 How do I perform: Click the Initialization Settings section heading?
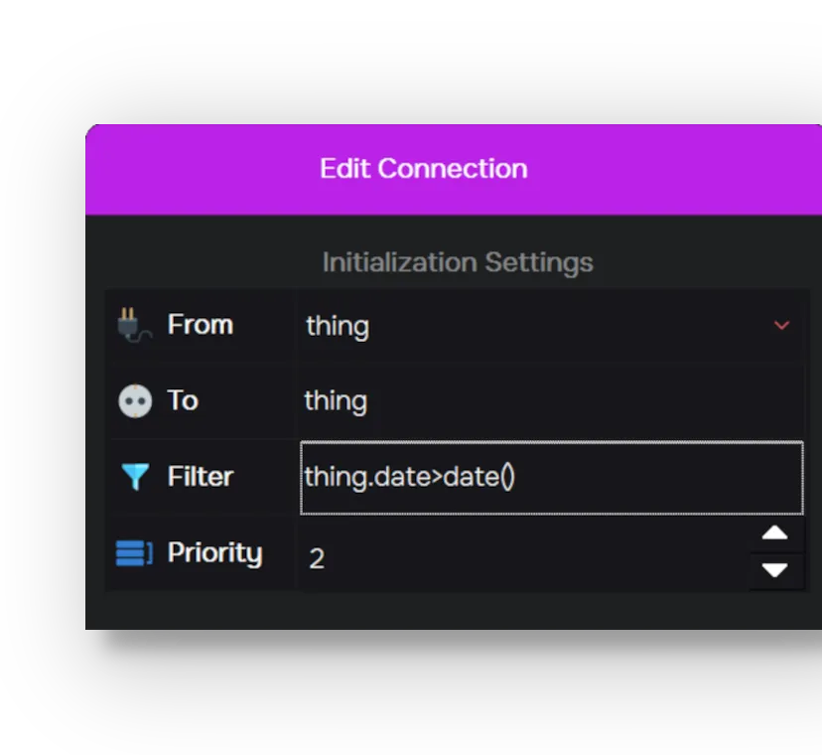458,262
